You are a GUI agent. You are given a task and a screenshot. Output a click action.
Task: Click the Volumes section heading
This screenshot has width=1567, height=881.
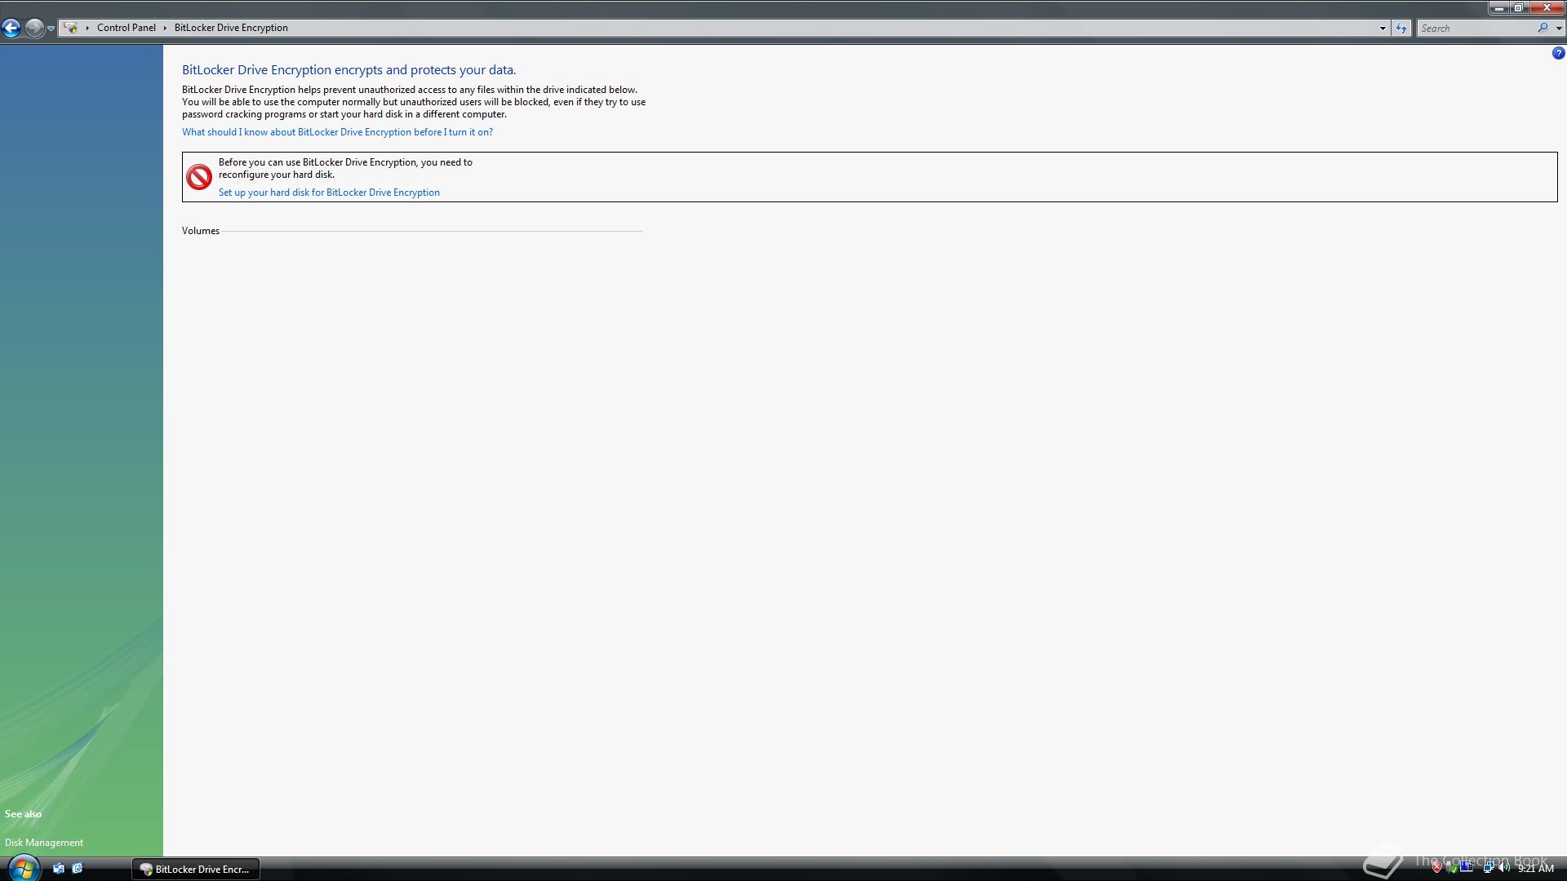pyautogui.click(x=201, y=231)
